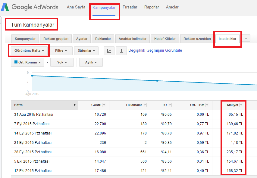Switch to the Anahtar kelimeler tab
257x178 pixels.
click(x=132, y=39)
